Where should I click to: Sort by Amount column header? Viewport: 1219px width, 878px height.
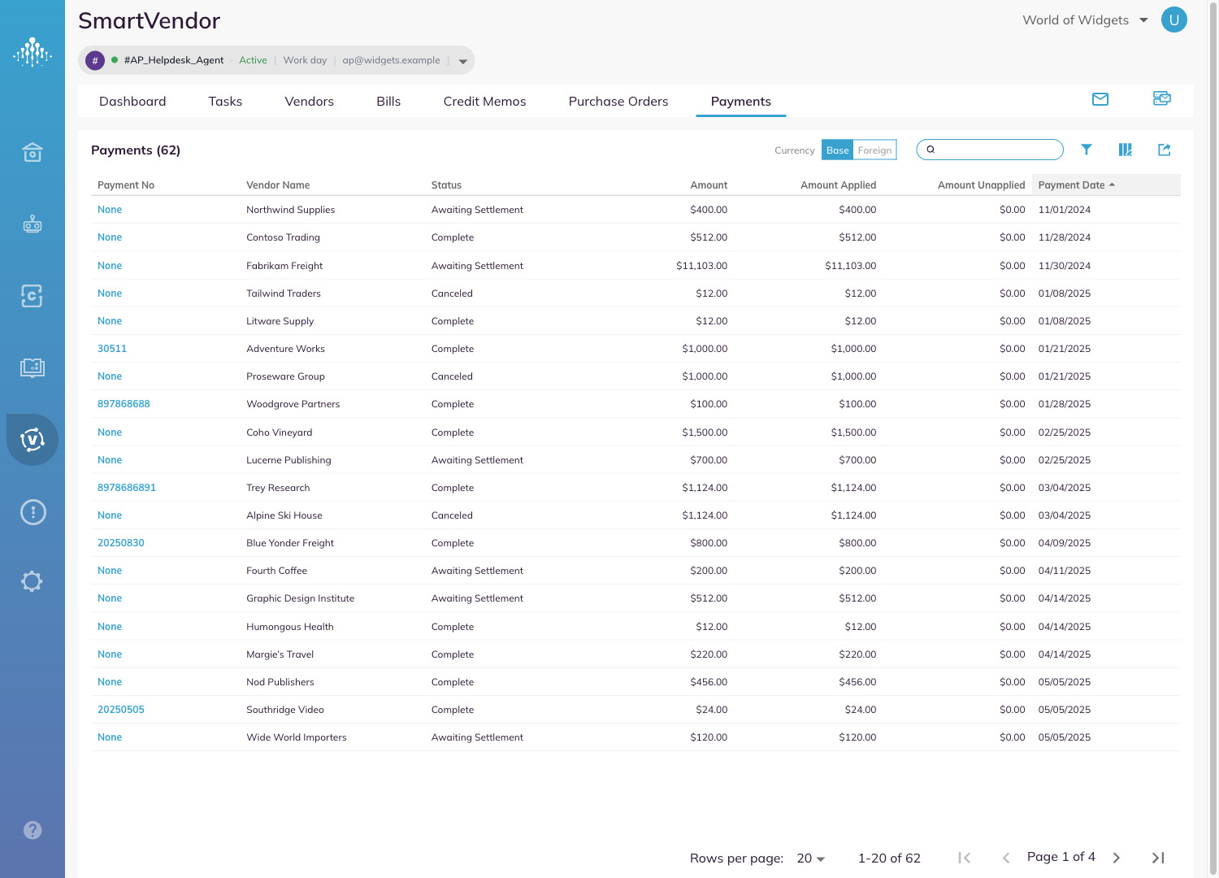[x=709, y=185]
